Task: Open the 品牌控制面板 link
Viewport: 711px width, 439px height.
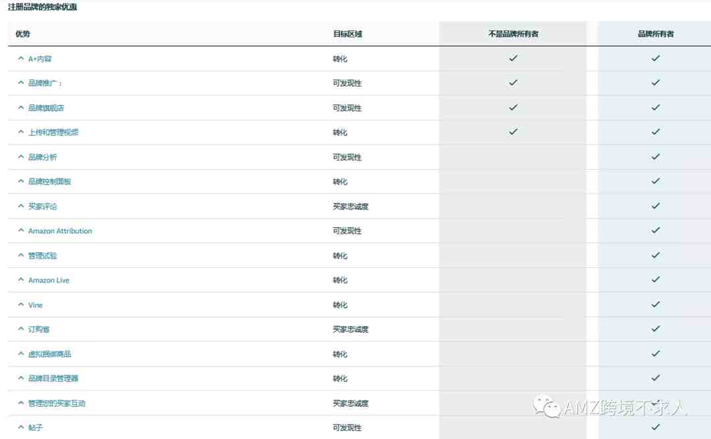Action: point(49,181)
